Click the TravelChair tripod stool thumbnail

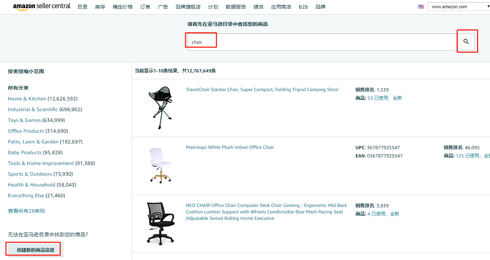[160, 108]
